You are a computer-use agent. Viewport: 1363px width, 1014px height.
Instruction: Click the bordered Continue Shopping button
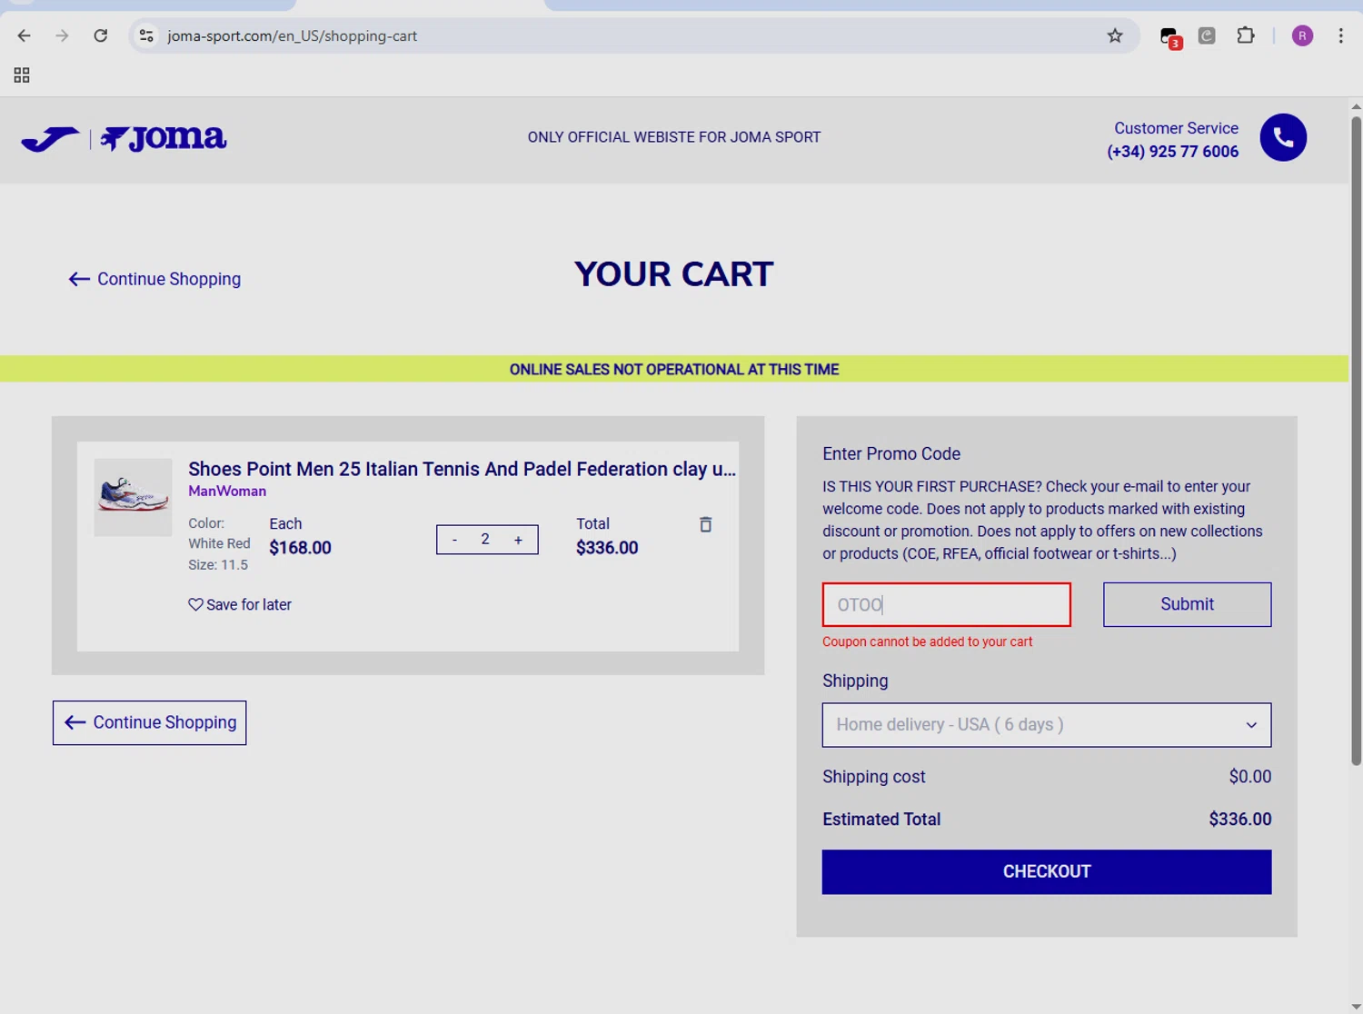pyautogui.click(x=149, y=722)
